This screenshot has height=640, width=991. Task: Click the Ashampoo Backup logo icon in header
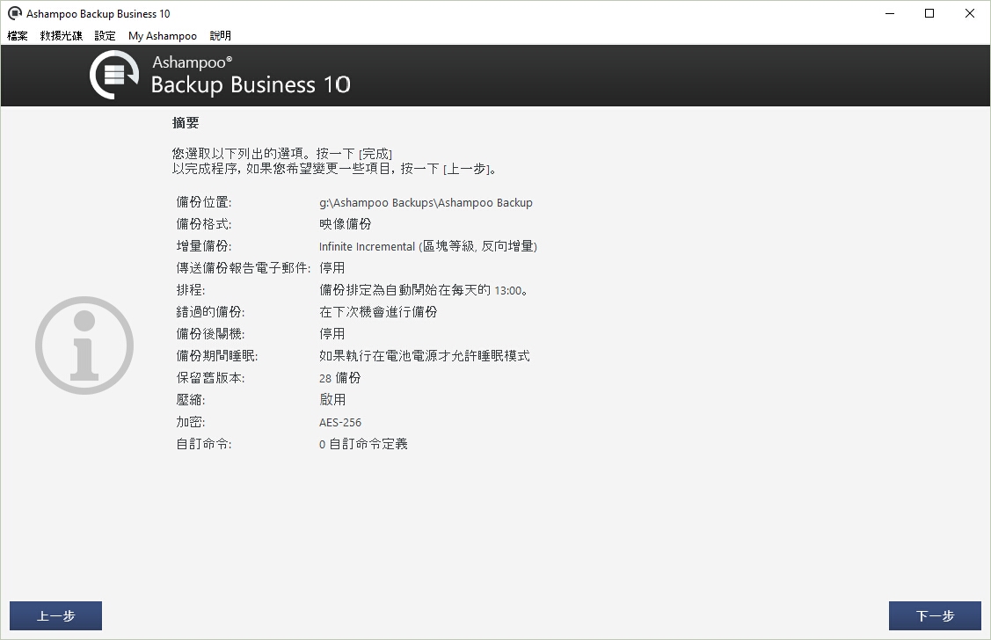[114, 76]
